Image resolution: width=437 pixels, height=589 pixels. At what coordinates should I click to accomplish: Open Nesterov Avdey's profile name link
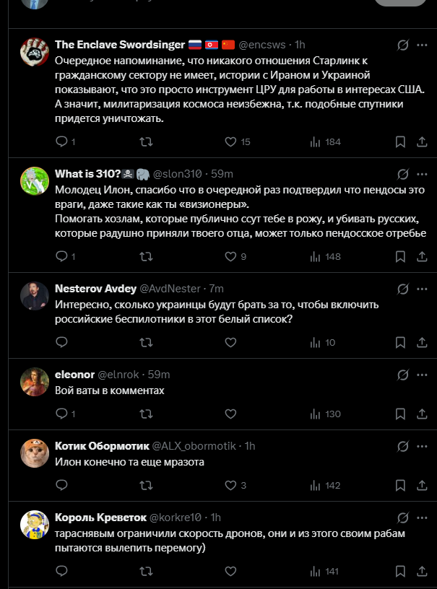95,289
